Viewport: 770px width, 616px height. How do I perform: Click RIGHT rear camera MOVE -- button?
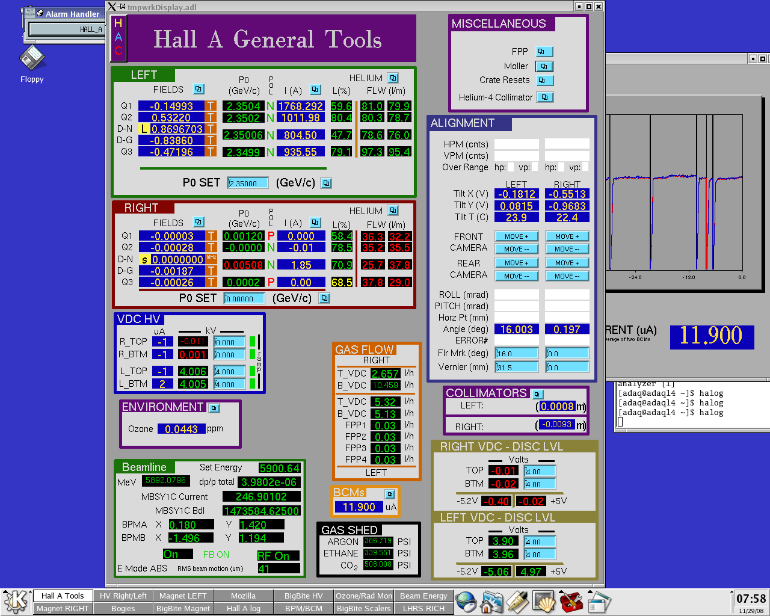tap(567, 276)
